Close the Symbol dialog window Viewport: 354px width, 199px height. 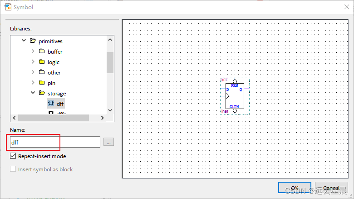(347, 7)
